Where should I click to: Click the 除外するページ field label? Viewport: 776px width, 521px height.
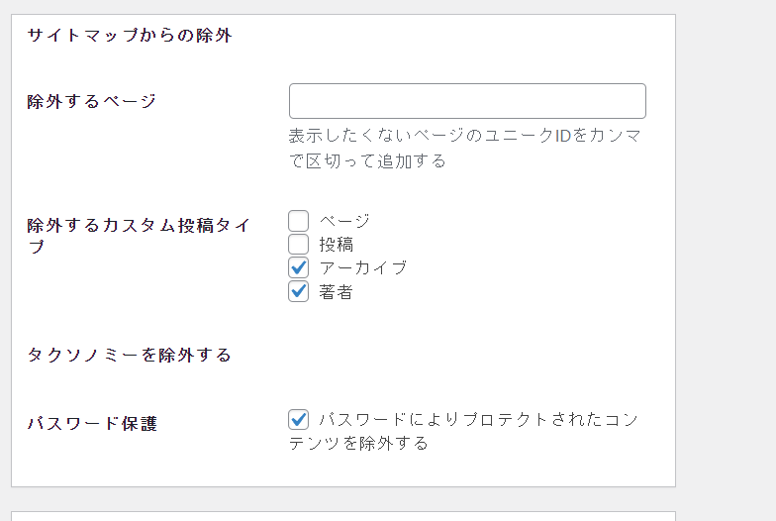pos(91,101)
